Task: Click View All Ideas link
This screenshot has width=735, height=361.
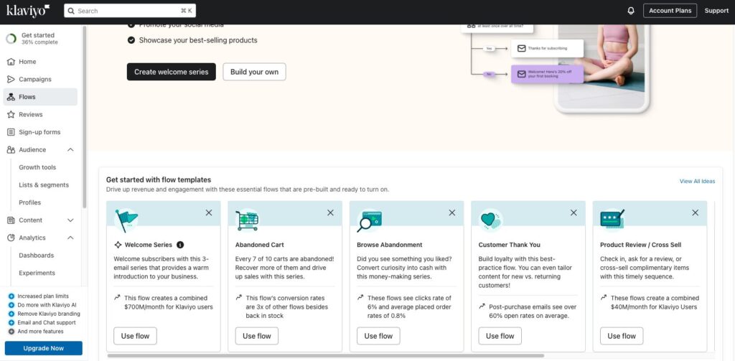Action: (697, 181)
